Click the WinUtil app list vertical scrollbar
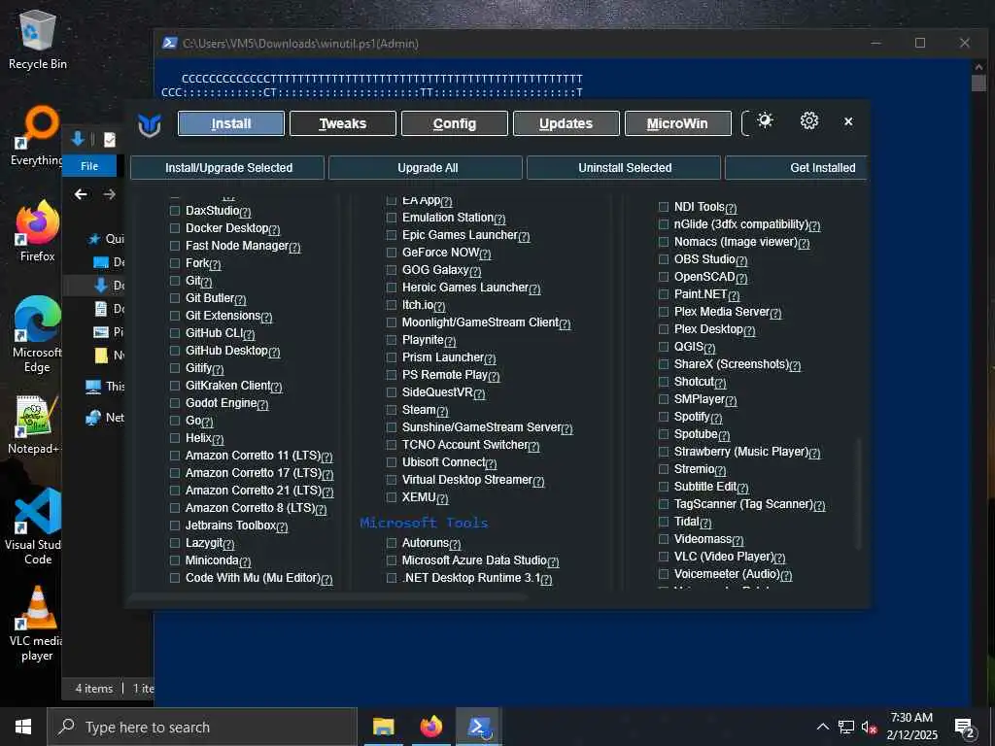The width and height of the screenshot is (995, 746). coord(859,494)
